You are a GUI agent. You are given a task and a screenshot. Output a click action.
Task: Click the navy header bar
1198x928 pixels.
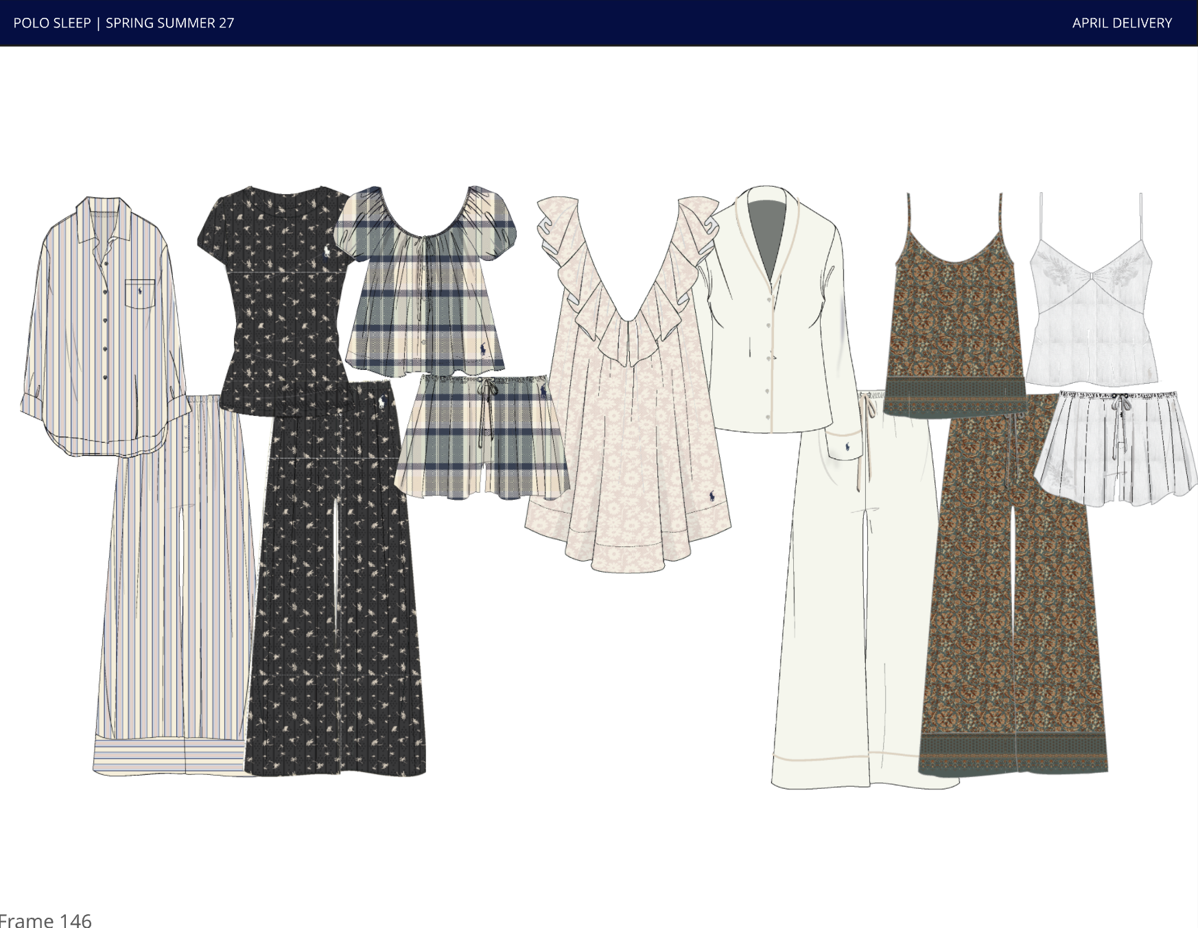(599, 23)
